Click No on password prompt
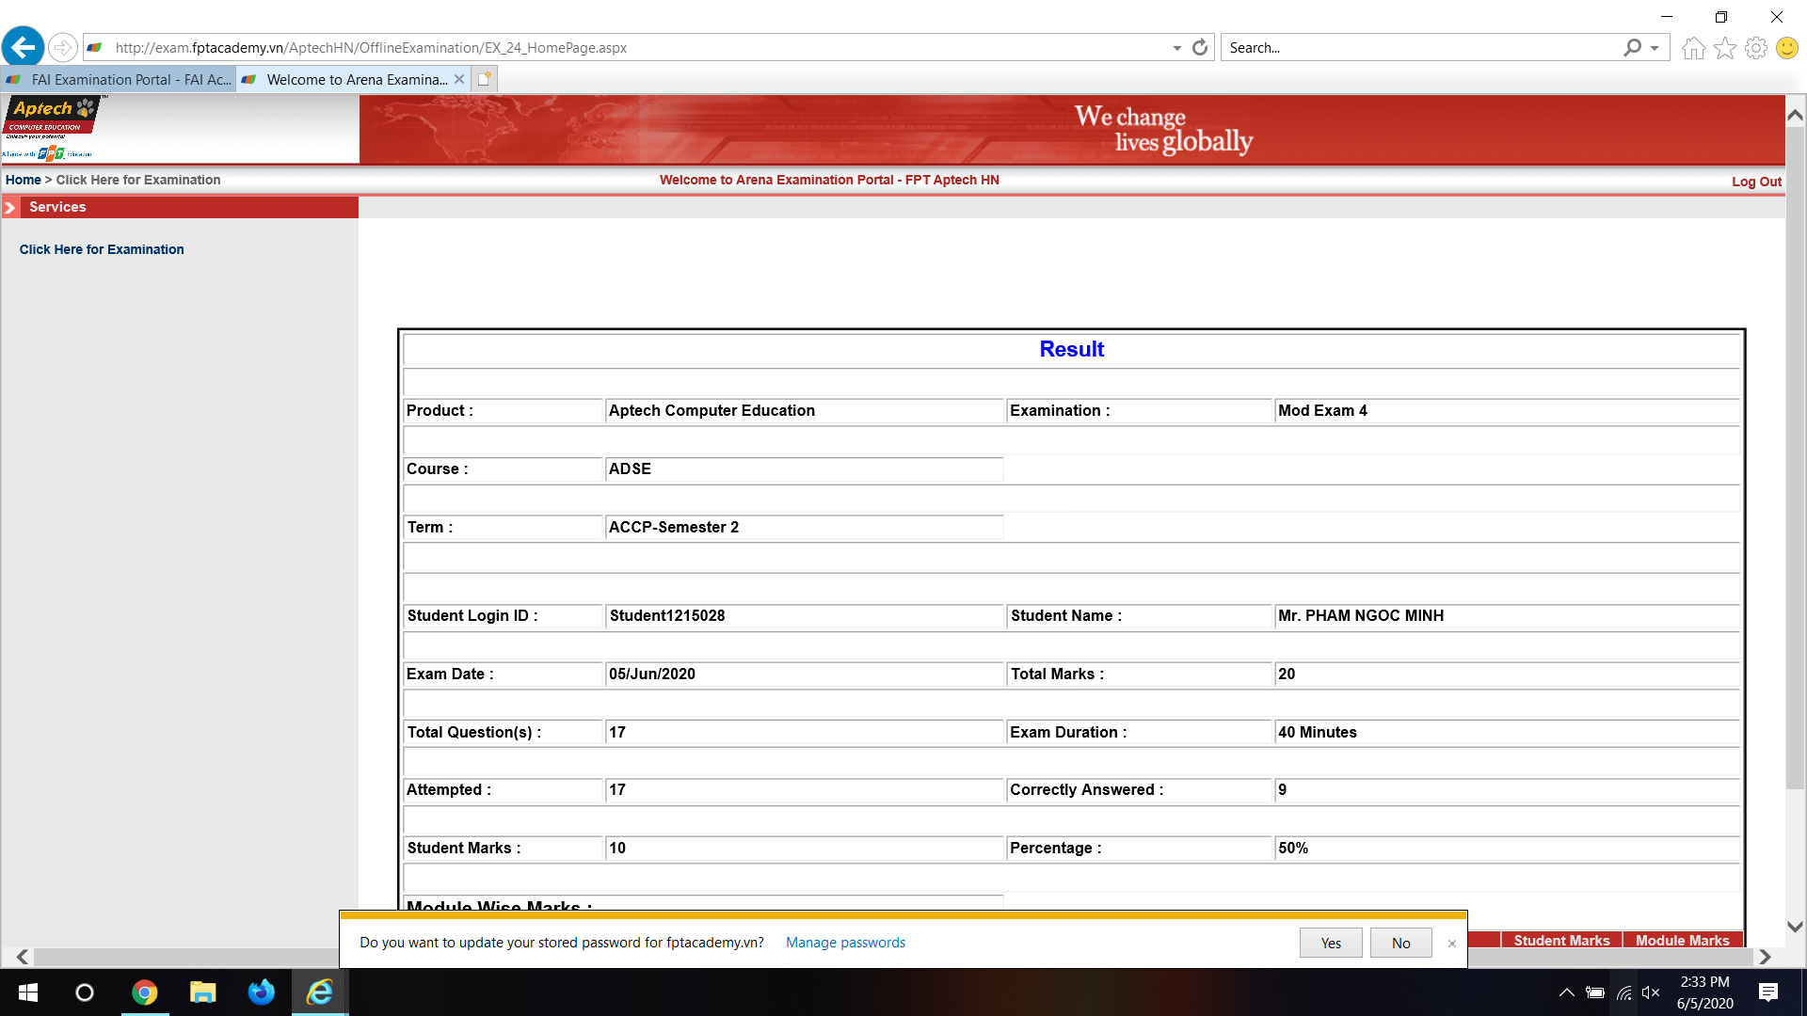1807x1016 pixels. (1401, 943)
